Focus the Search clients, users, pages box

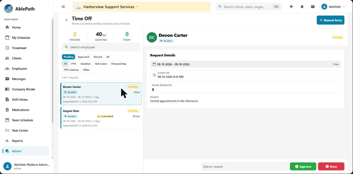249,7
